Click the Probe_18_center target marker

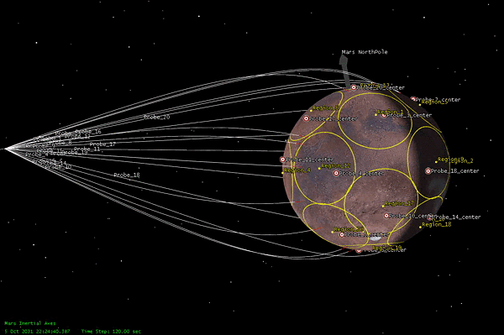pos(428,171)
